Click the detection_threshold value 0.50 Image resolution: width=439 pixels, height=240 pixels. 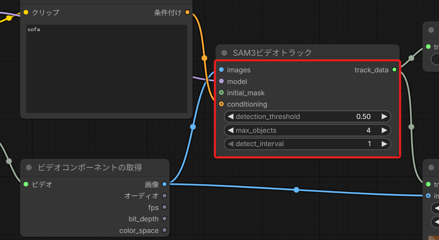tap(364, 116)
